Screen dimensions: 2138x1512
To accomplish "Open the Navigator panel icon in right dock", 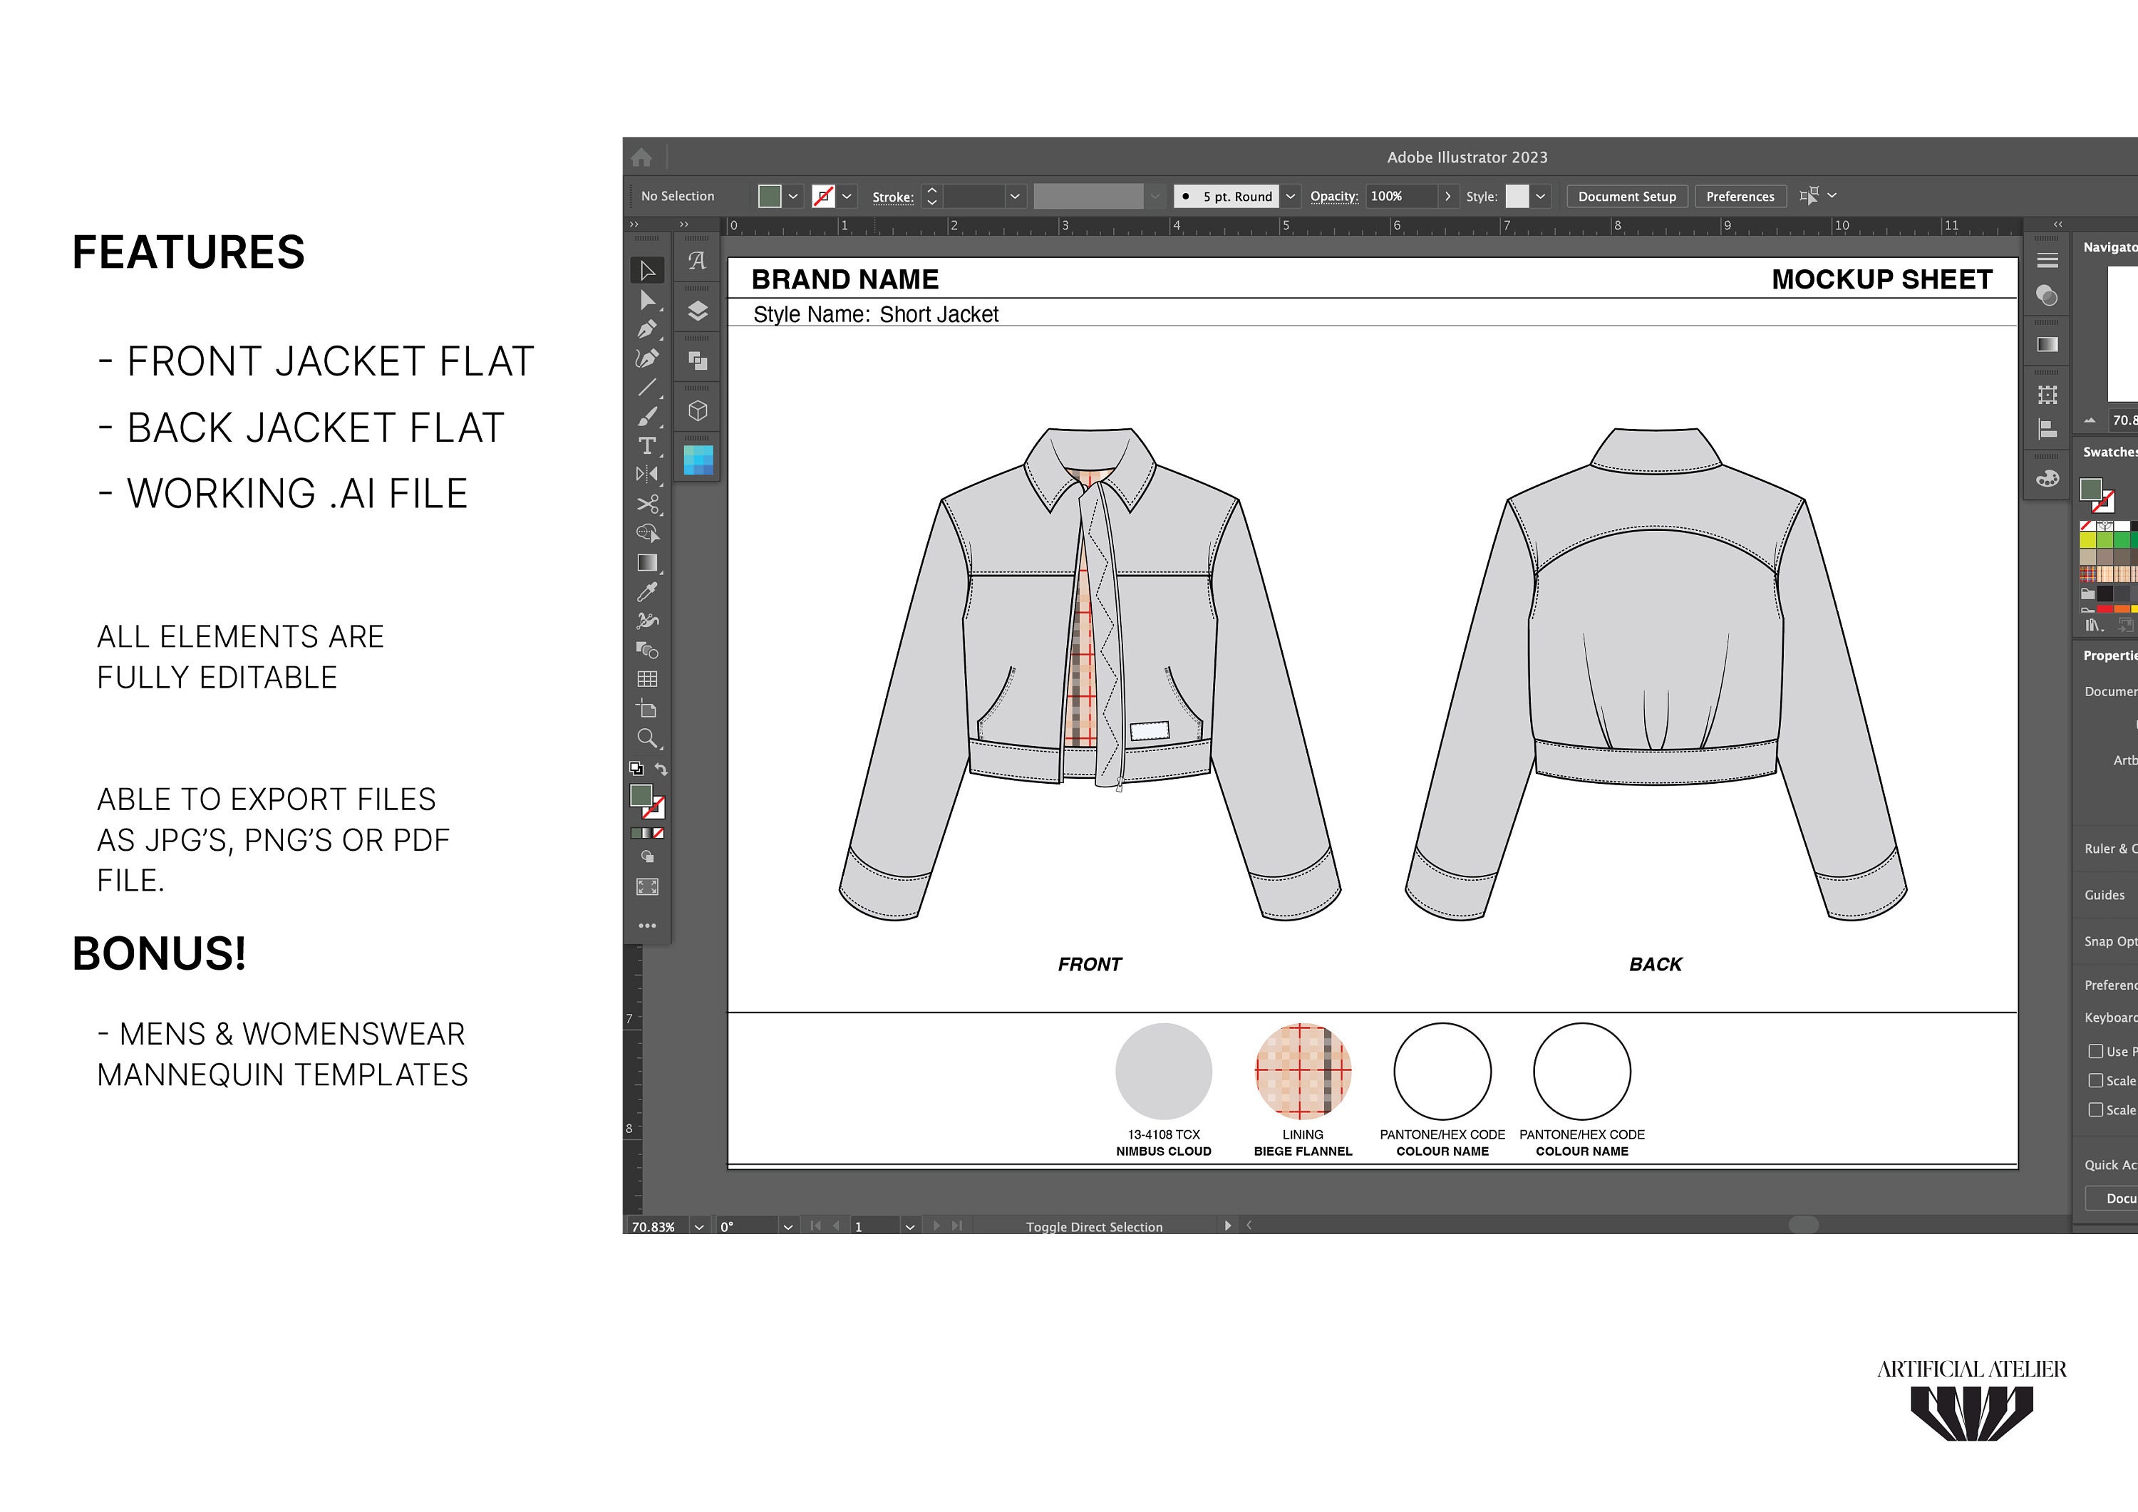I will pos(2047,261).
